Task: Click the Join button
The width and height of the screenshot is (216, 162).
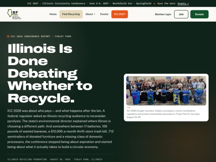Action: [x=181, y=14]
